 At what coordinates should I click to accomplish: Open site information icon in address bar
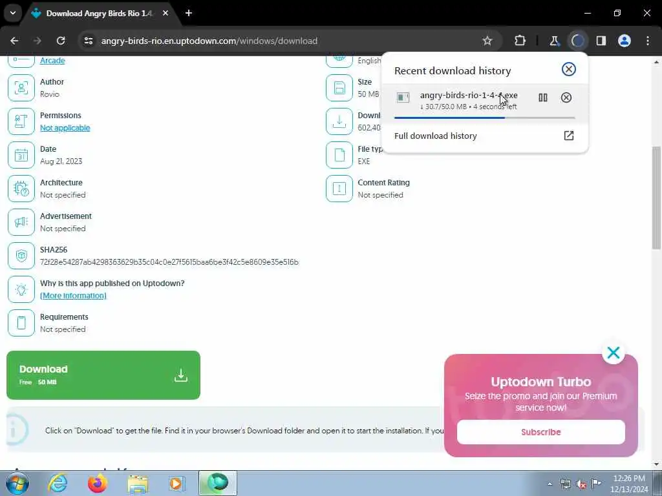(x=88, y=41)
